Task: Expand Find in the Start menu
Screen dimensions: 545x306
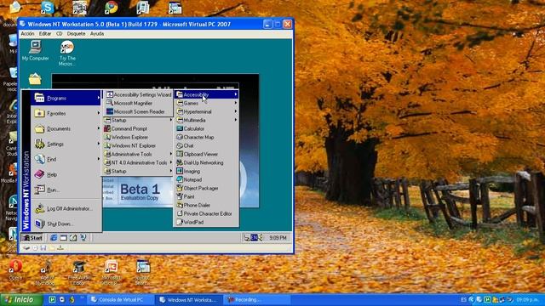Action: [x=66, y=159]
